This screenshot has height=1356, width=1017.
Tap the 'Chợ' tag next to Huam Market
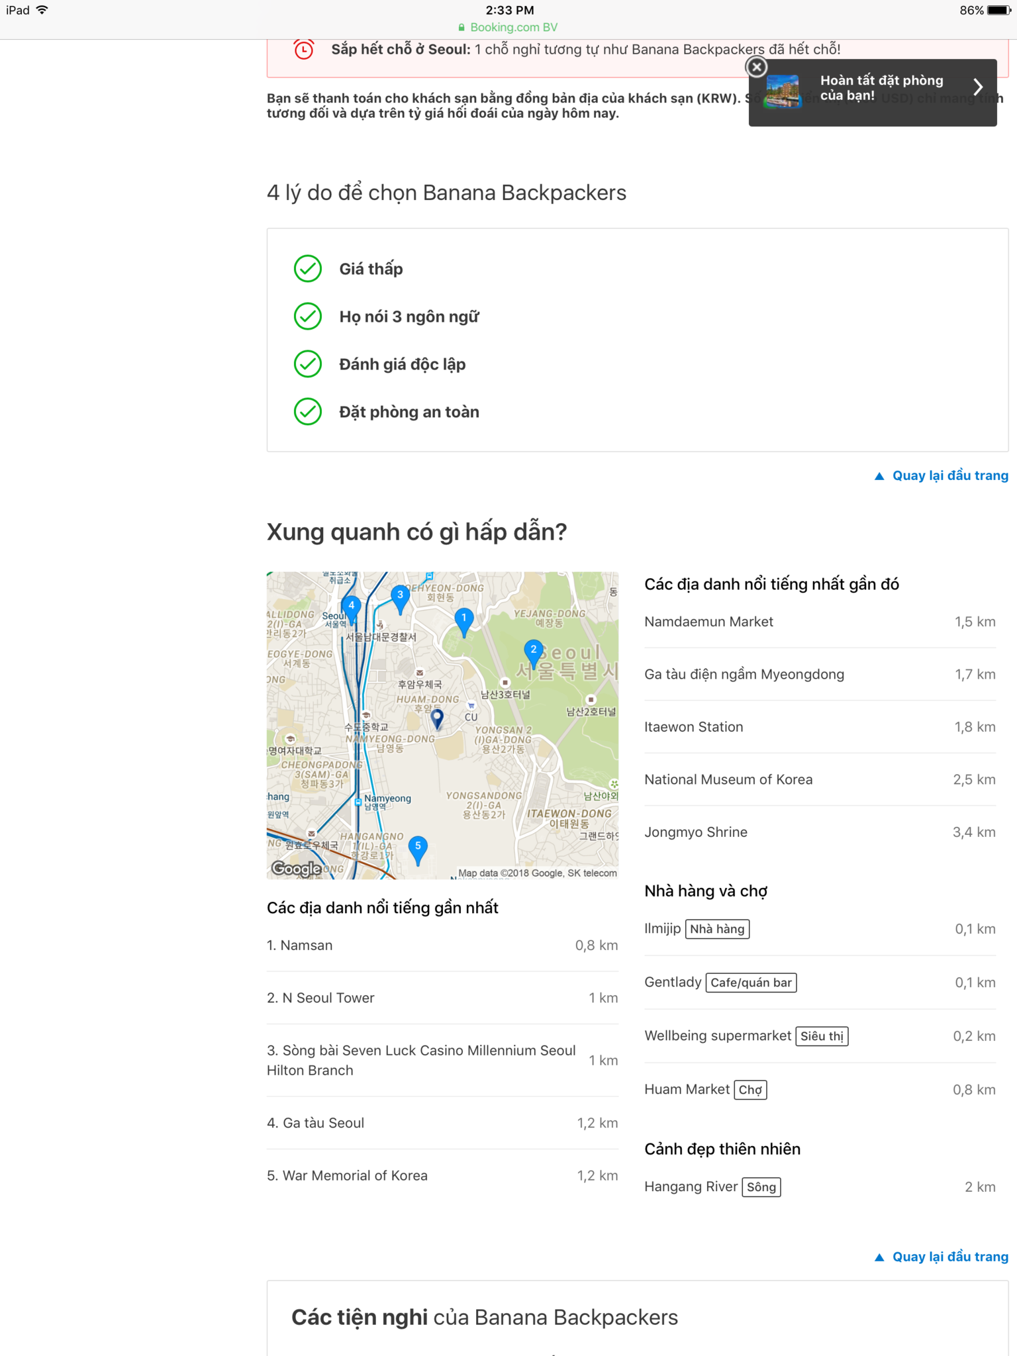point(750,1090)
